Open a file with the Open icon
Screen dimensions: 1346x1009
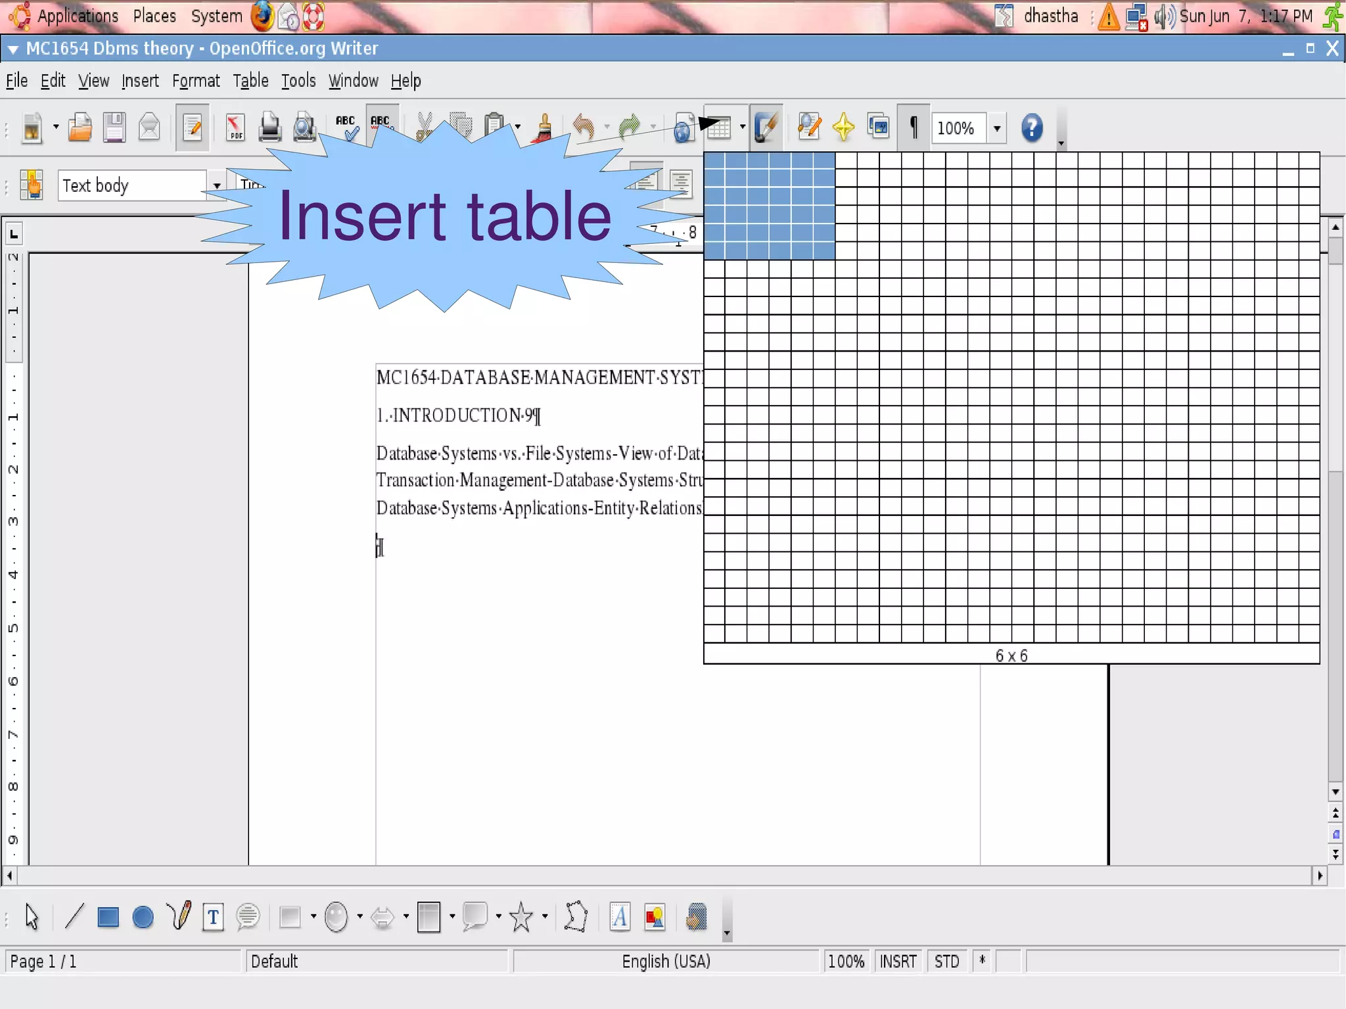80,128
